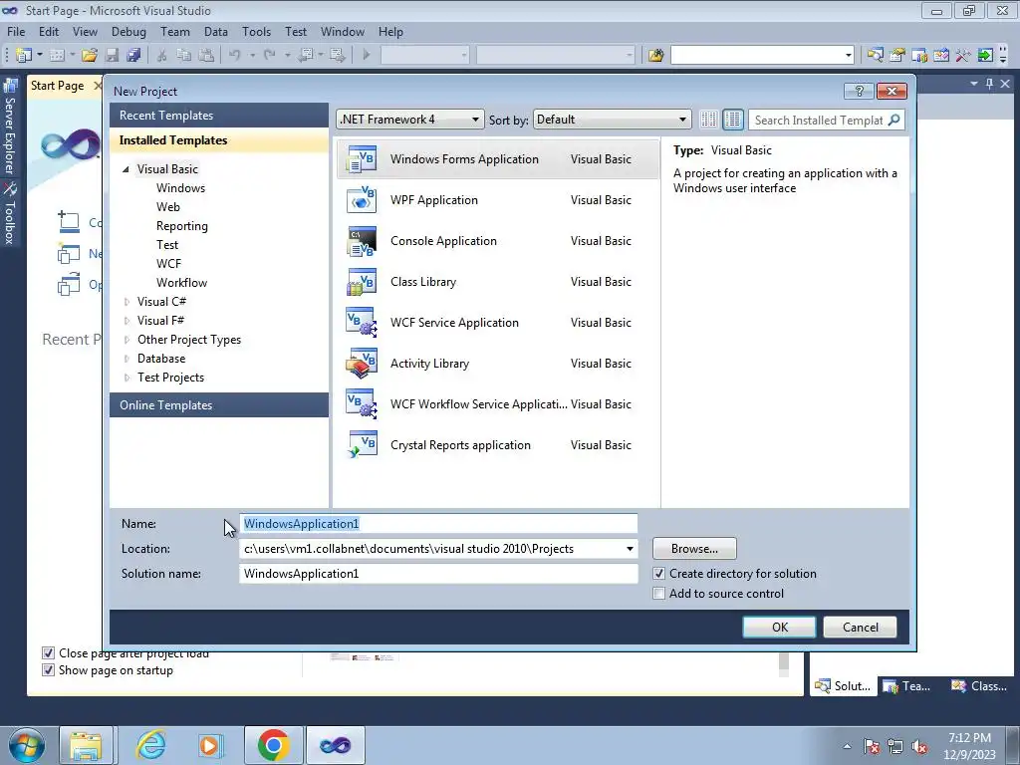
Task: Click the Find in Files toolbar icon
Action: [655, 56]
